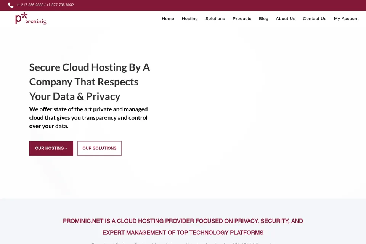This screenshot has width=366, height=244.
Task: Open My Account link
Action: [x=346, y=19]
